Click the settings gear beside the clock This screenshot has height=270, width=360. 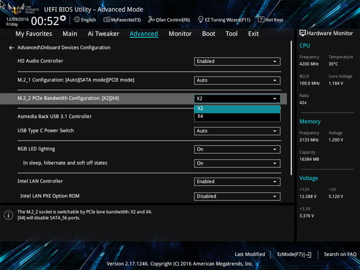coord(63,18)
